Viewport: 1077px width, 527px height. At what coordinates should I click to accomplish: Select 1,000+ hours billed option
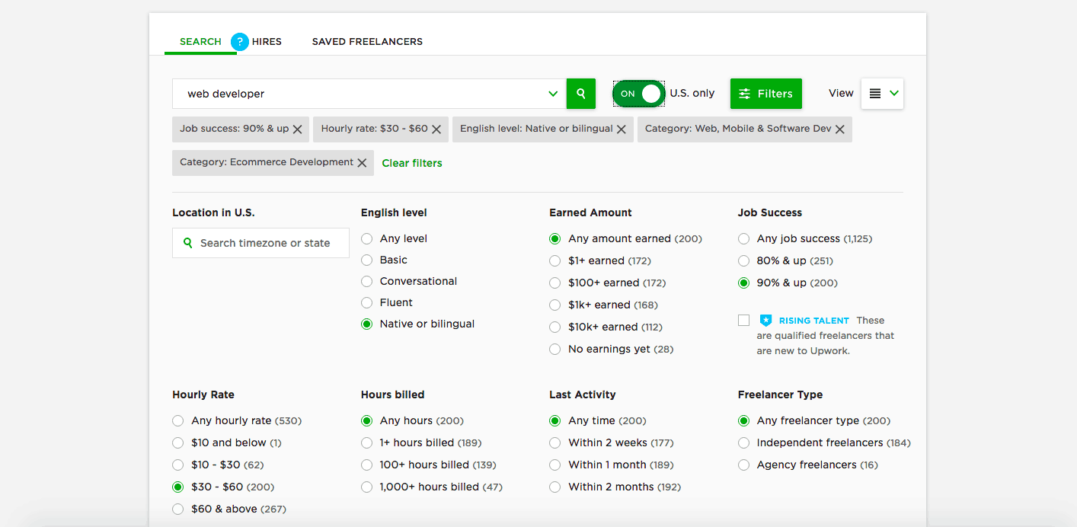point(367,487)
